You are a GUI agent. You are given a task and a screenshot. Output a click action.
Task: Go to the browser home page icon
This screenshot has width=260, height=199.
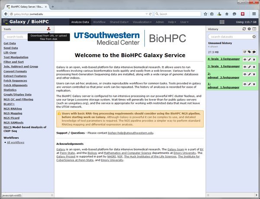[227, 14]
